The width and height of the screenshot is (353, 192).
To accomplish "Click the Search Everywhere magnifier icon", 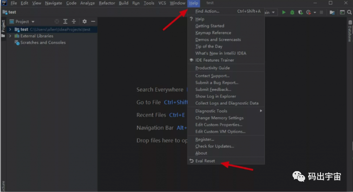I will click(349, 13).
